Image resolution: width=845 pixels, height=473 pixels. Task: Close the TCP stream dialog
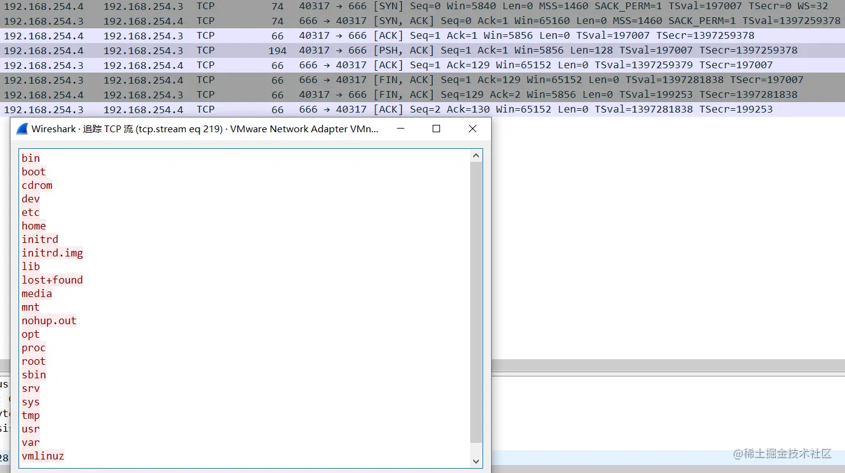(x=473, y=129)
